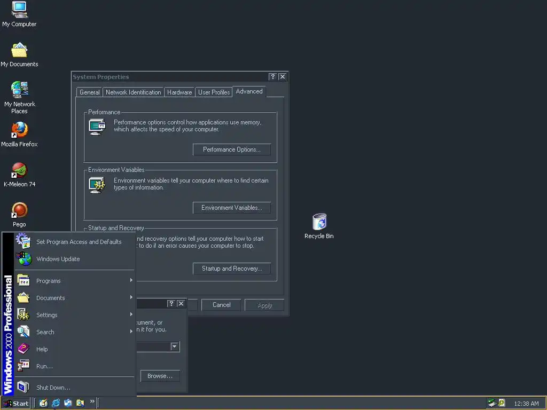Open Performance Options dialog
Screen dimensions: 547x410
point(232,149)
